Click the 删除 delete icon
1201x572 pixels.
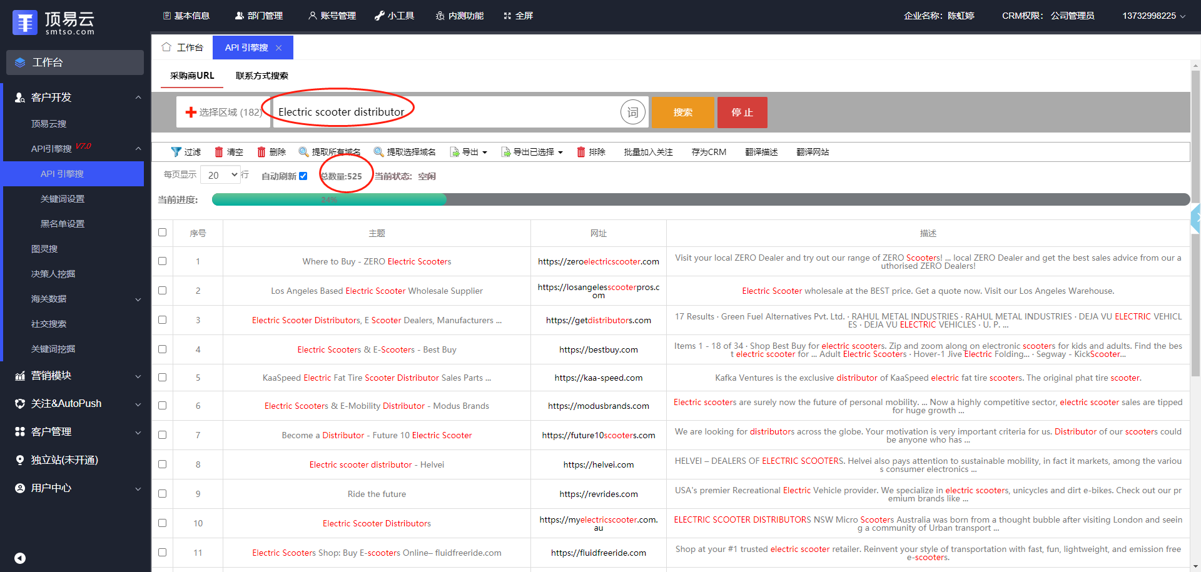coord(261,152)
